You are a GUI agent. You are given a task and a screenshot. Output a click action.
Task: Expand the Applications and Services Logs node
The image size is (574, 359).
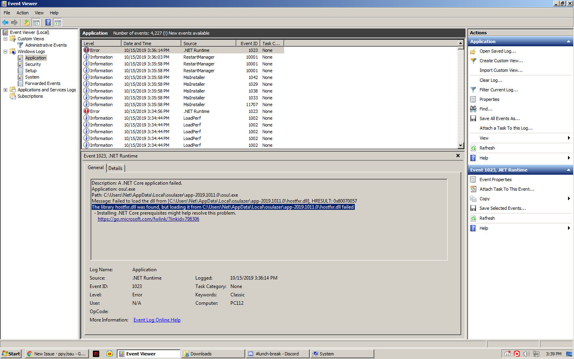(x=6, y=89)
